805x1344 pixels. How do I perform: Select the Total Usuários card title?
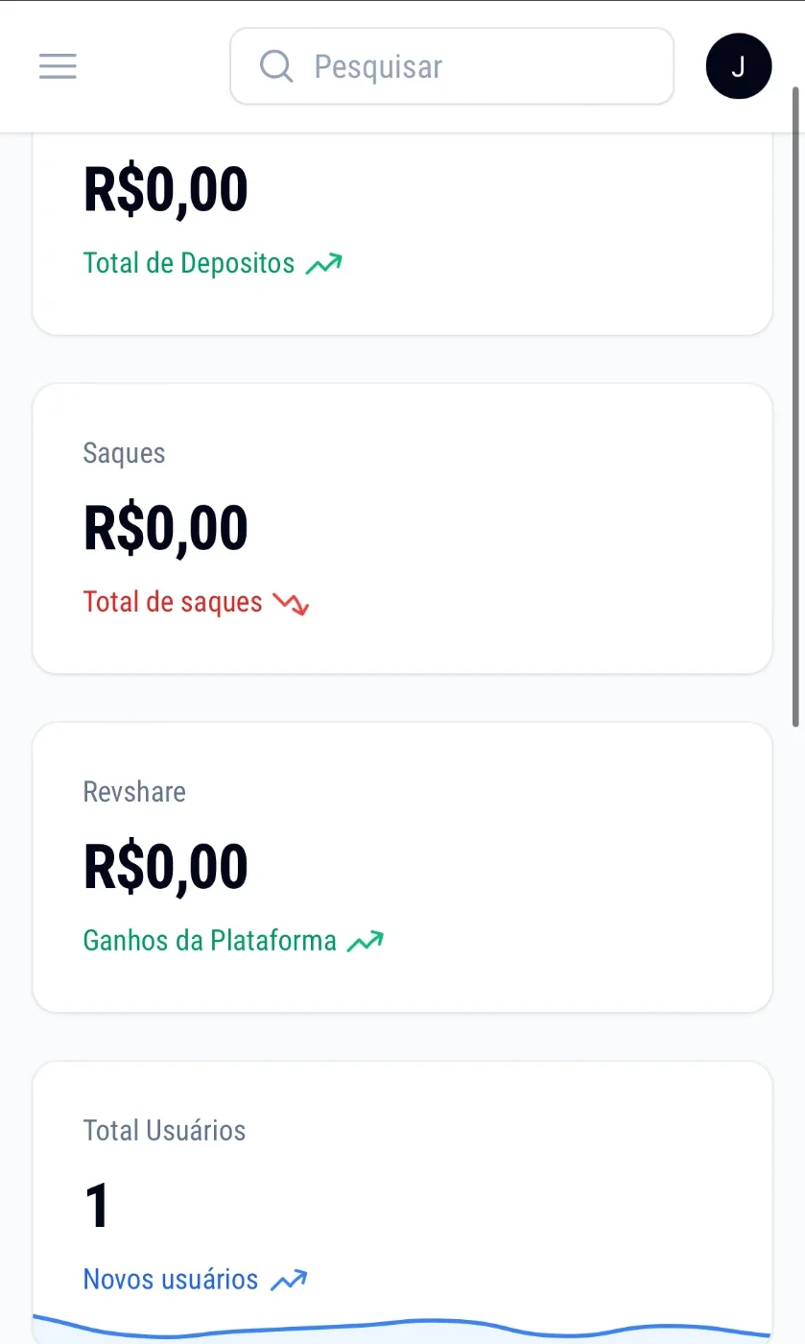[165, 1130]
